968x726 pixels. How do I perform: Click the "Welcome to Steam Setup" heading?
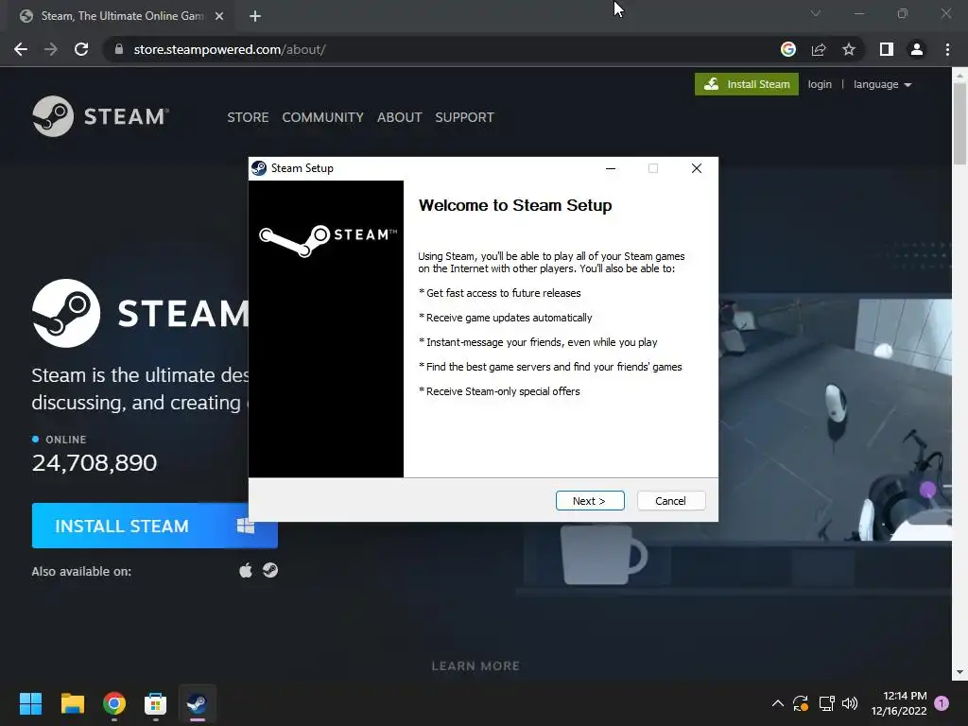tap(515, 205)
